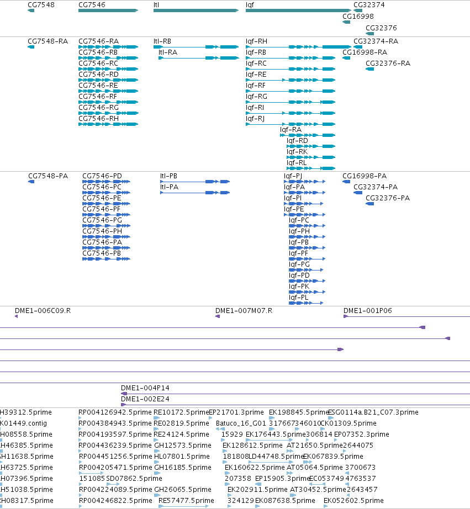Select the lqf-RL transcript label

tap(296, 163)
